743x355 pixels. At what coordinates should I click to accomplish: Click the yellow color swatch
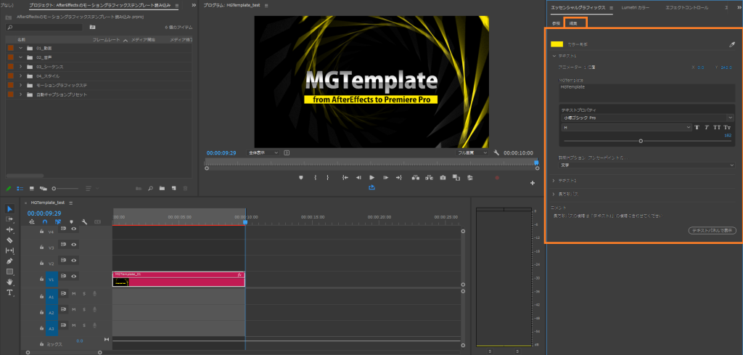pyautogui.click(x=557, y=44)
